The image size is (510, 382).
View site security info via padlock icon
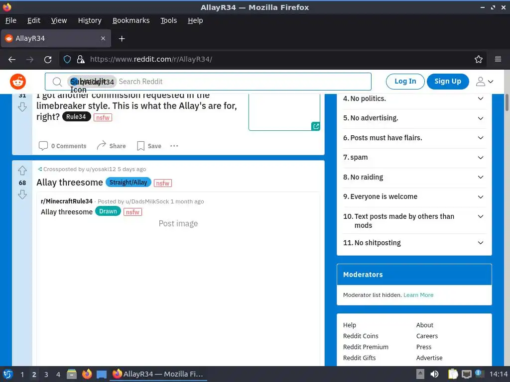tap(80, 60)
